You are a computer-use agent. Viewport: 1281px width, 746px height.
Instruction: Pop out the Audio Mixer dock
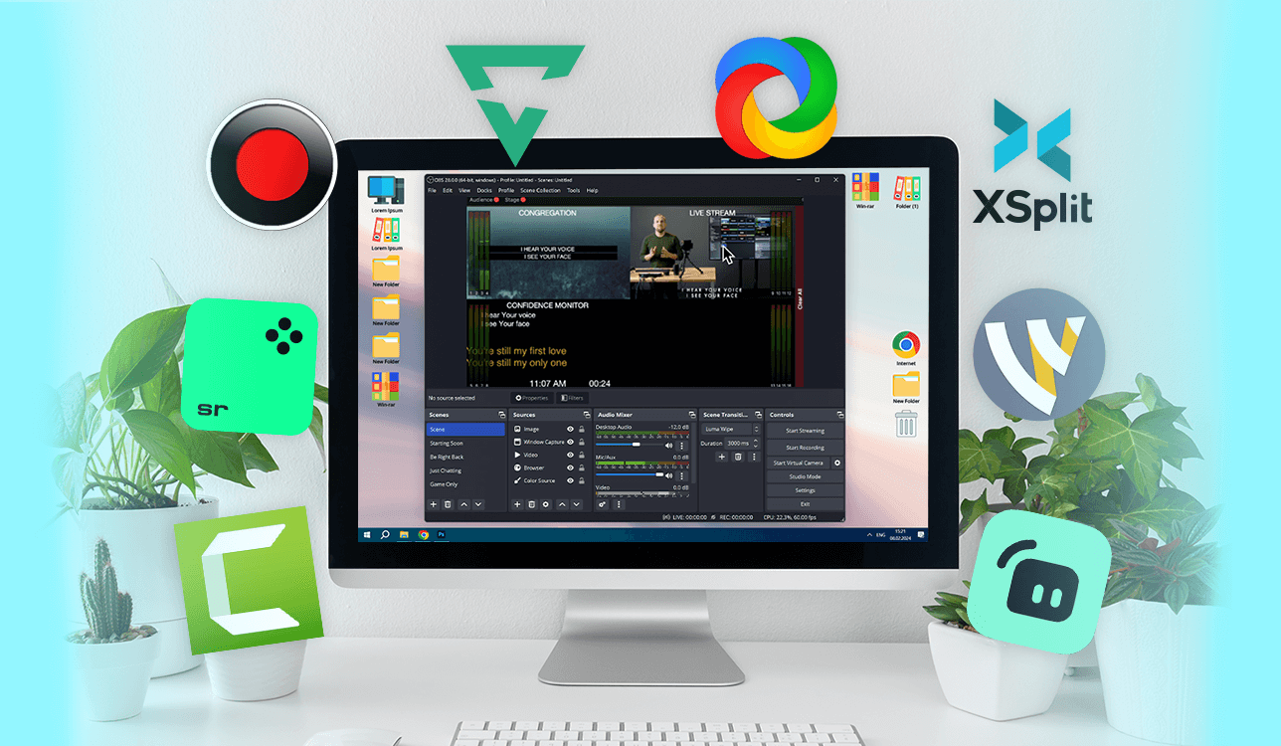pyautogui.click(x=692, y=415)
